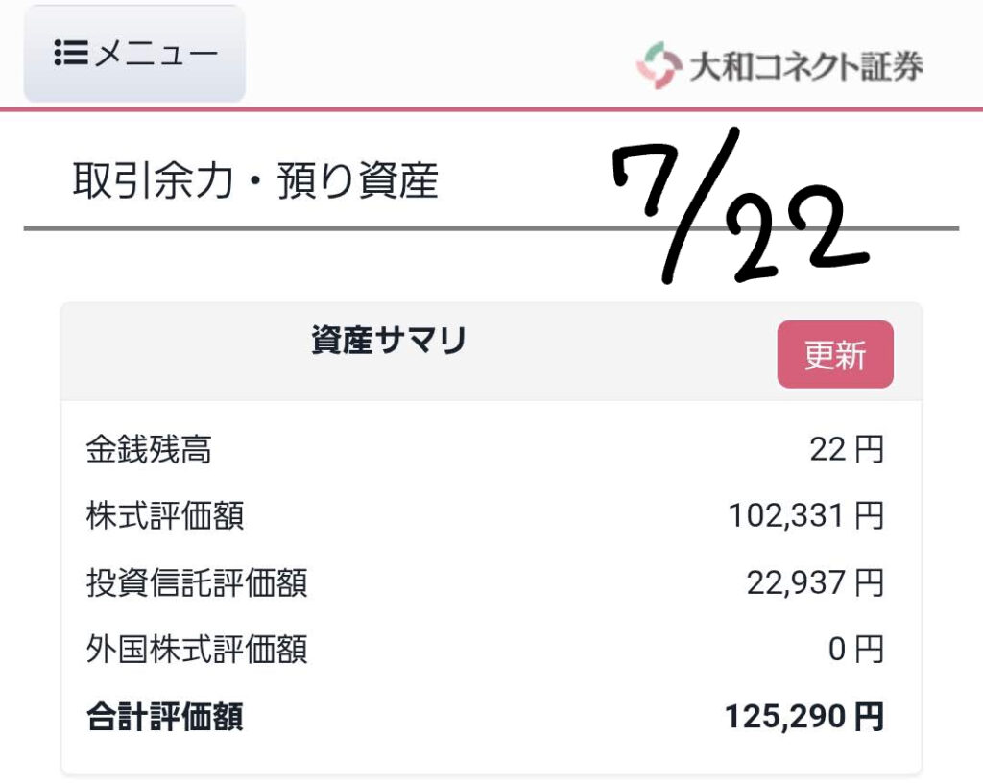983x783 pixels.
Task: Click the pink divider line under header
Action: tap(491, 109)
